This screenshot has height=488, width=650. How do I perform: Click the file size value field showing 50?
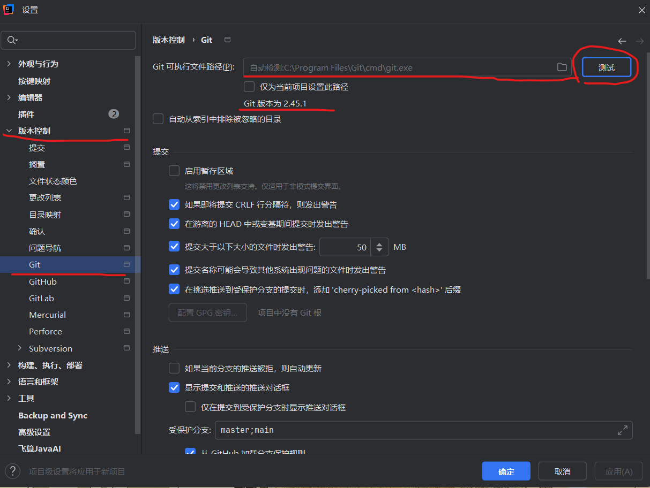(346, 247)
